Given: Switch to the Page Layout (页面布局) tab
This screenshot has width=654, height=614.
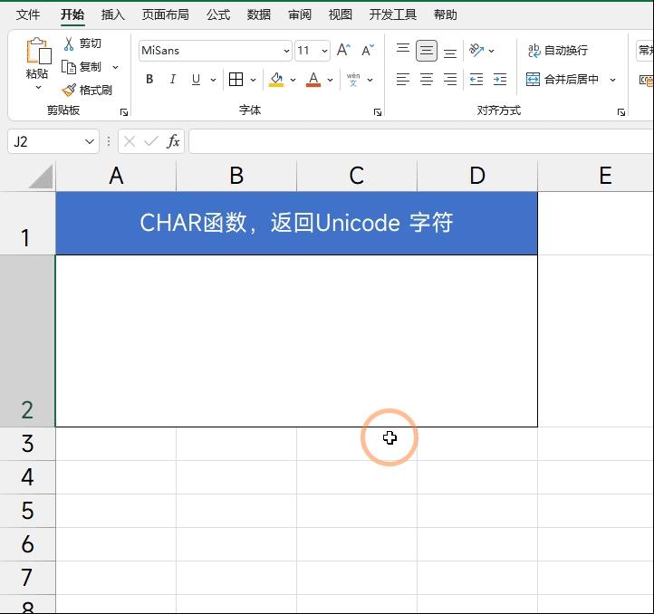Looking at the screenshot, I should pos(165,15).
